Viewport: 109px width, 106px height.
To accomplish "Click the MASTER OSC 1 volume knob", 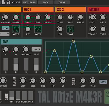I will coord(93,17).
